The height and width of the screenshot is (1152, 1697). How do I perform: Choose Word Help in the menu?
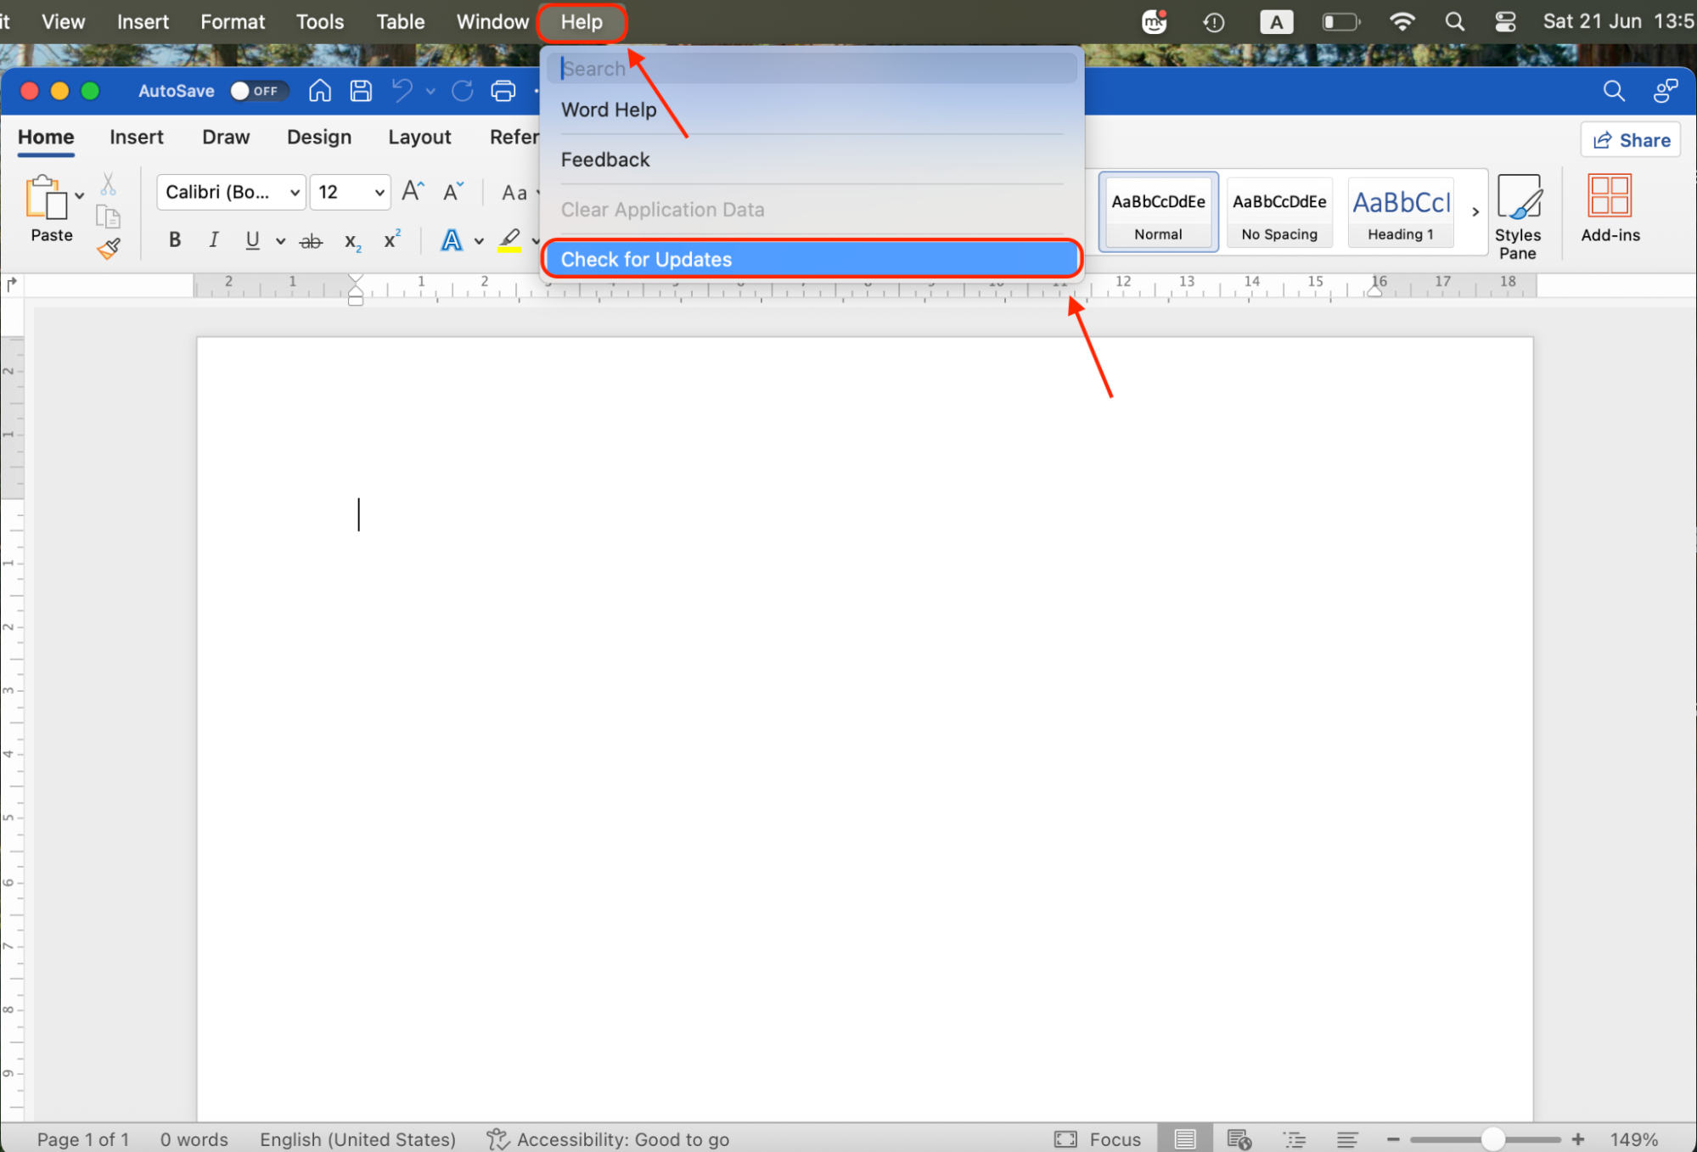(609, 110)
